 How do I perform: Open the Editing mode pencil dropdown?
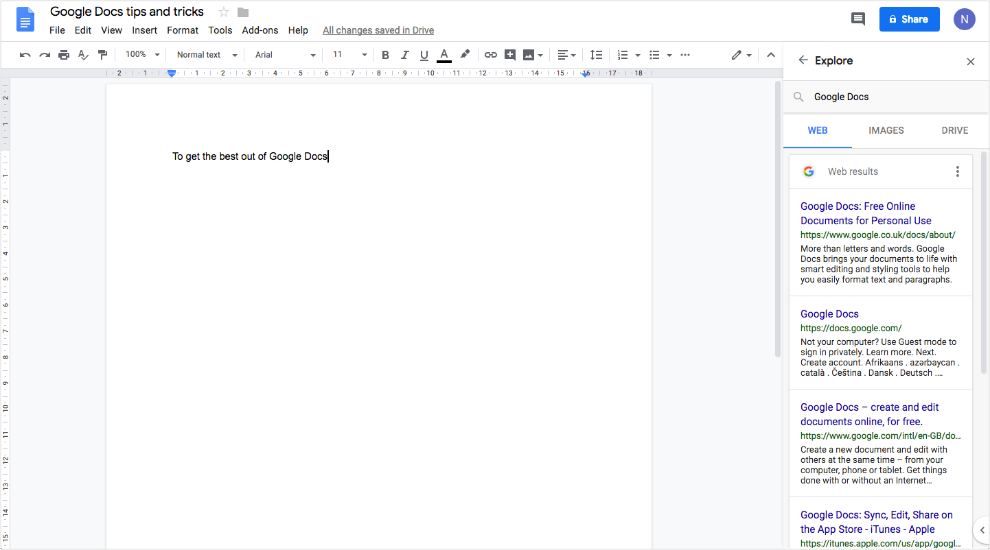741,55
